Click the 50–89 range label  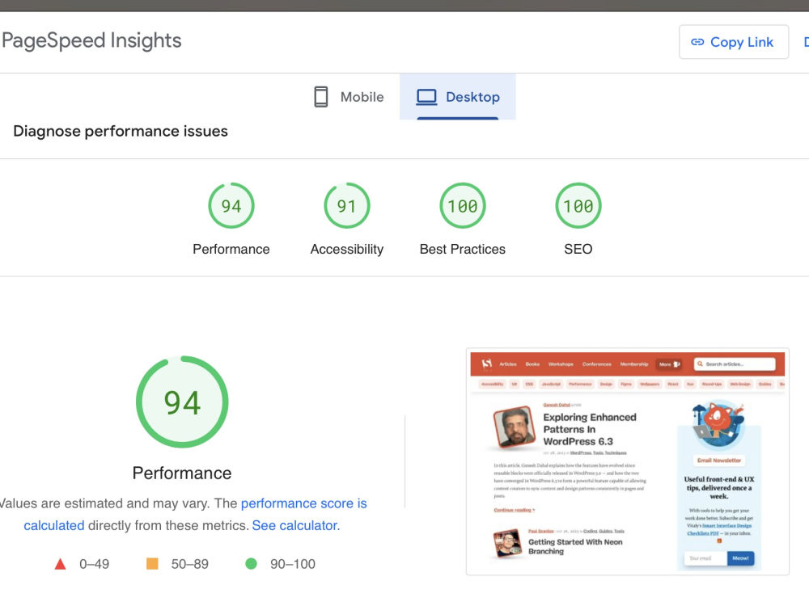(190, 564)
